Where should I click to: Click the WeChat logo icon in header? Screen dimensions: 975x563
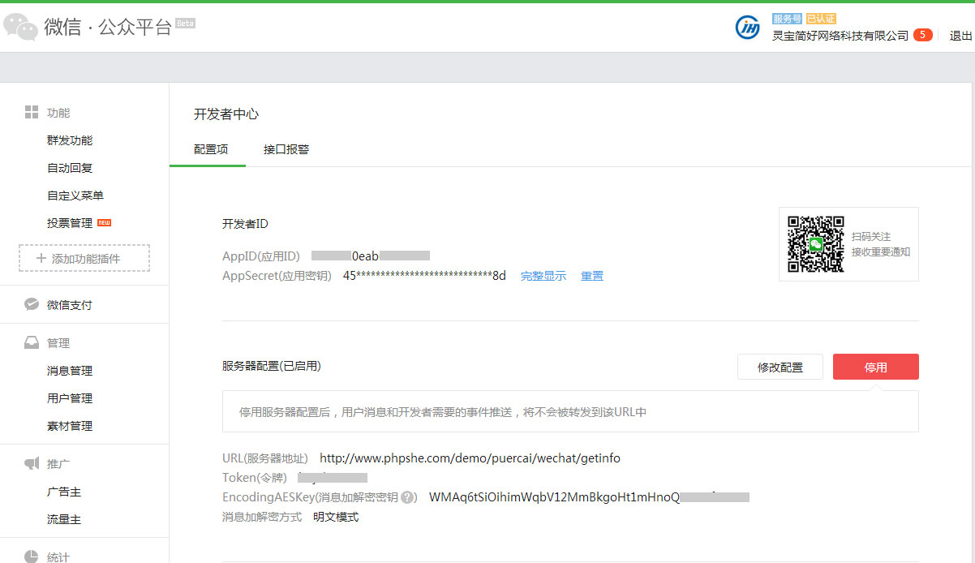pos(20,27)
